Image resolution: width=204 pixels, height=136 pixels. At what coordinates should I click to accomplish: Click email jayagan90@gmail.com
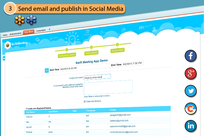point(120,115)
